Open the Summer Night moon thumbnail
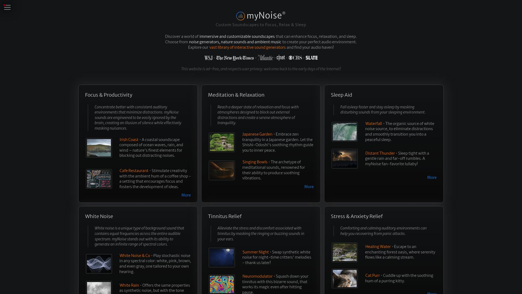This screenshot has height=294, width=522. 222,258
